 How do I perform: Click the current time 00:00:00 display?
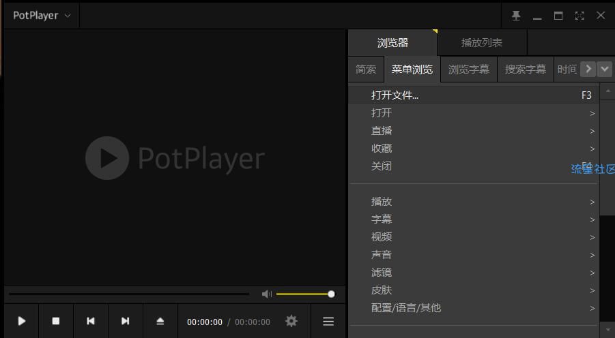point(205,322)
